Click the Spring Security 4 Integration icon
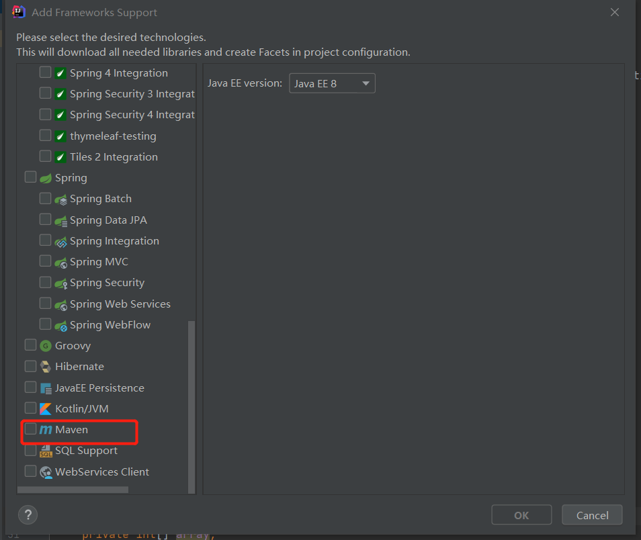Image resolution: width=641 pixels, height=540 pixels. tap(60, 115)
